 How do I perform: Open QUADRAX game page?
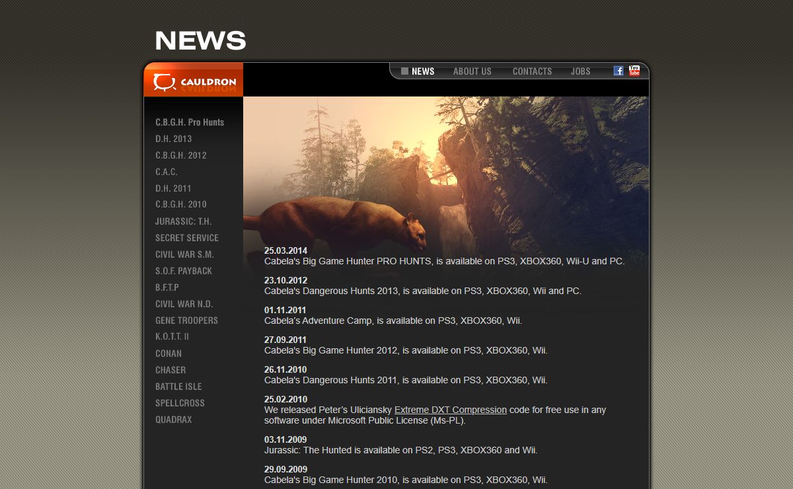pyautogui.click(x=174, y=420)
